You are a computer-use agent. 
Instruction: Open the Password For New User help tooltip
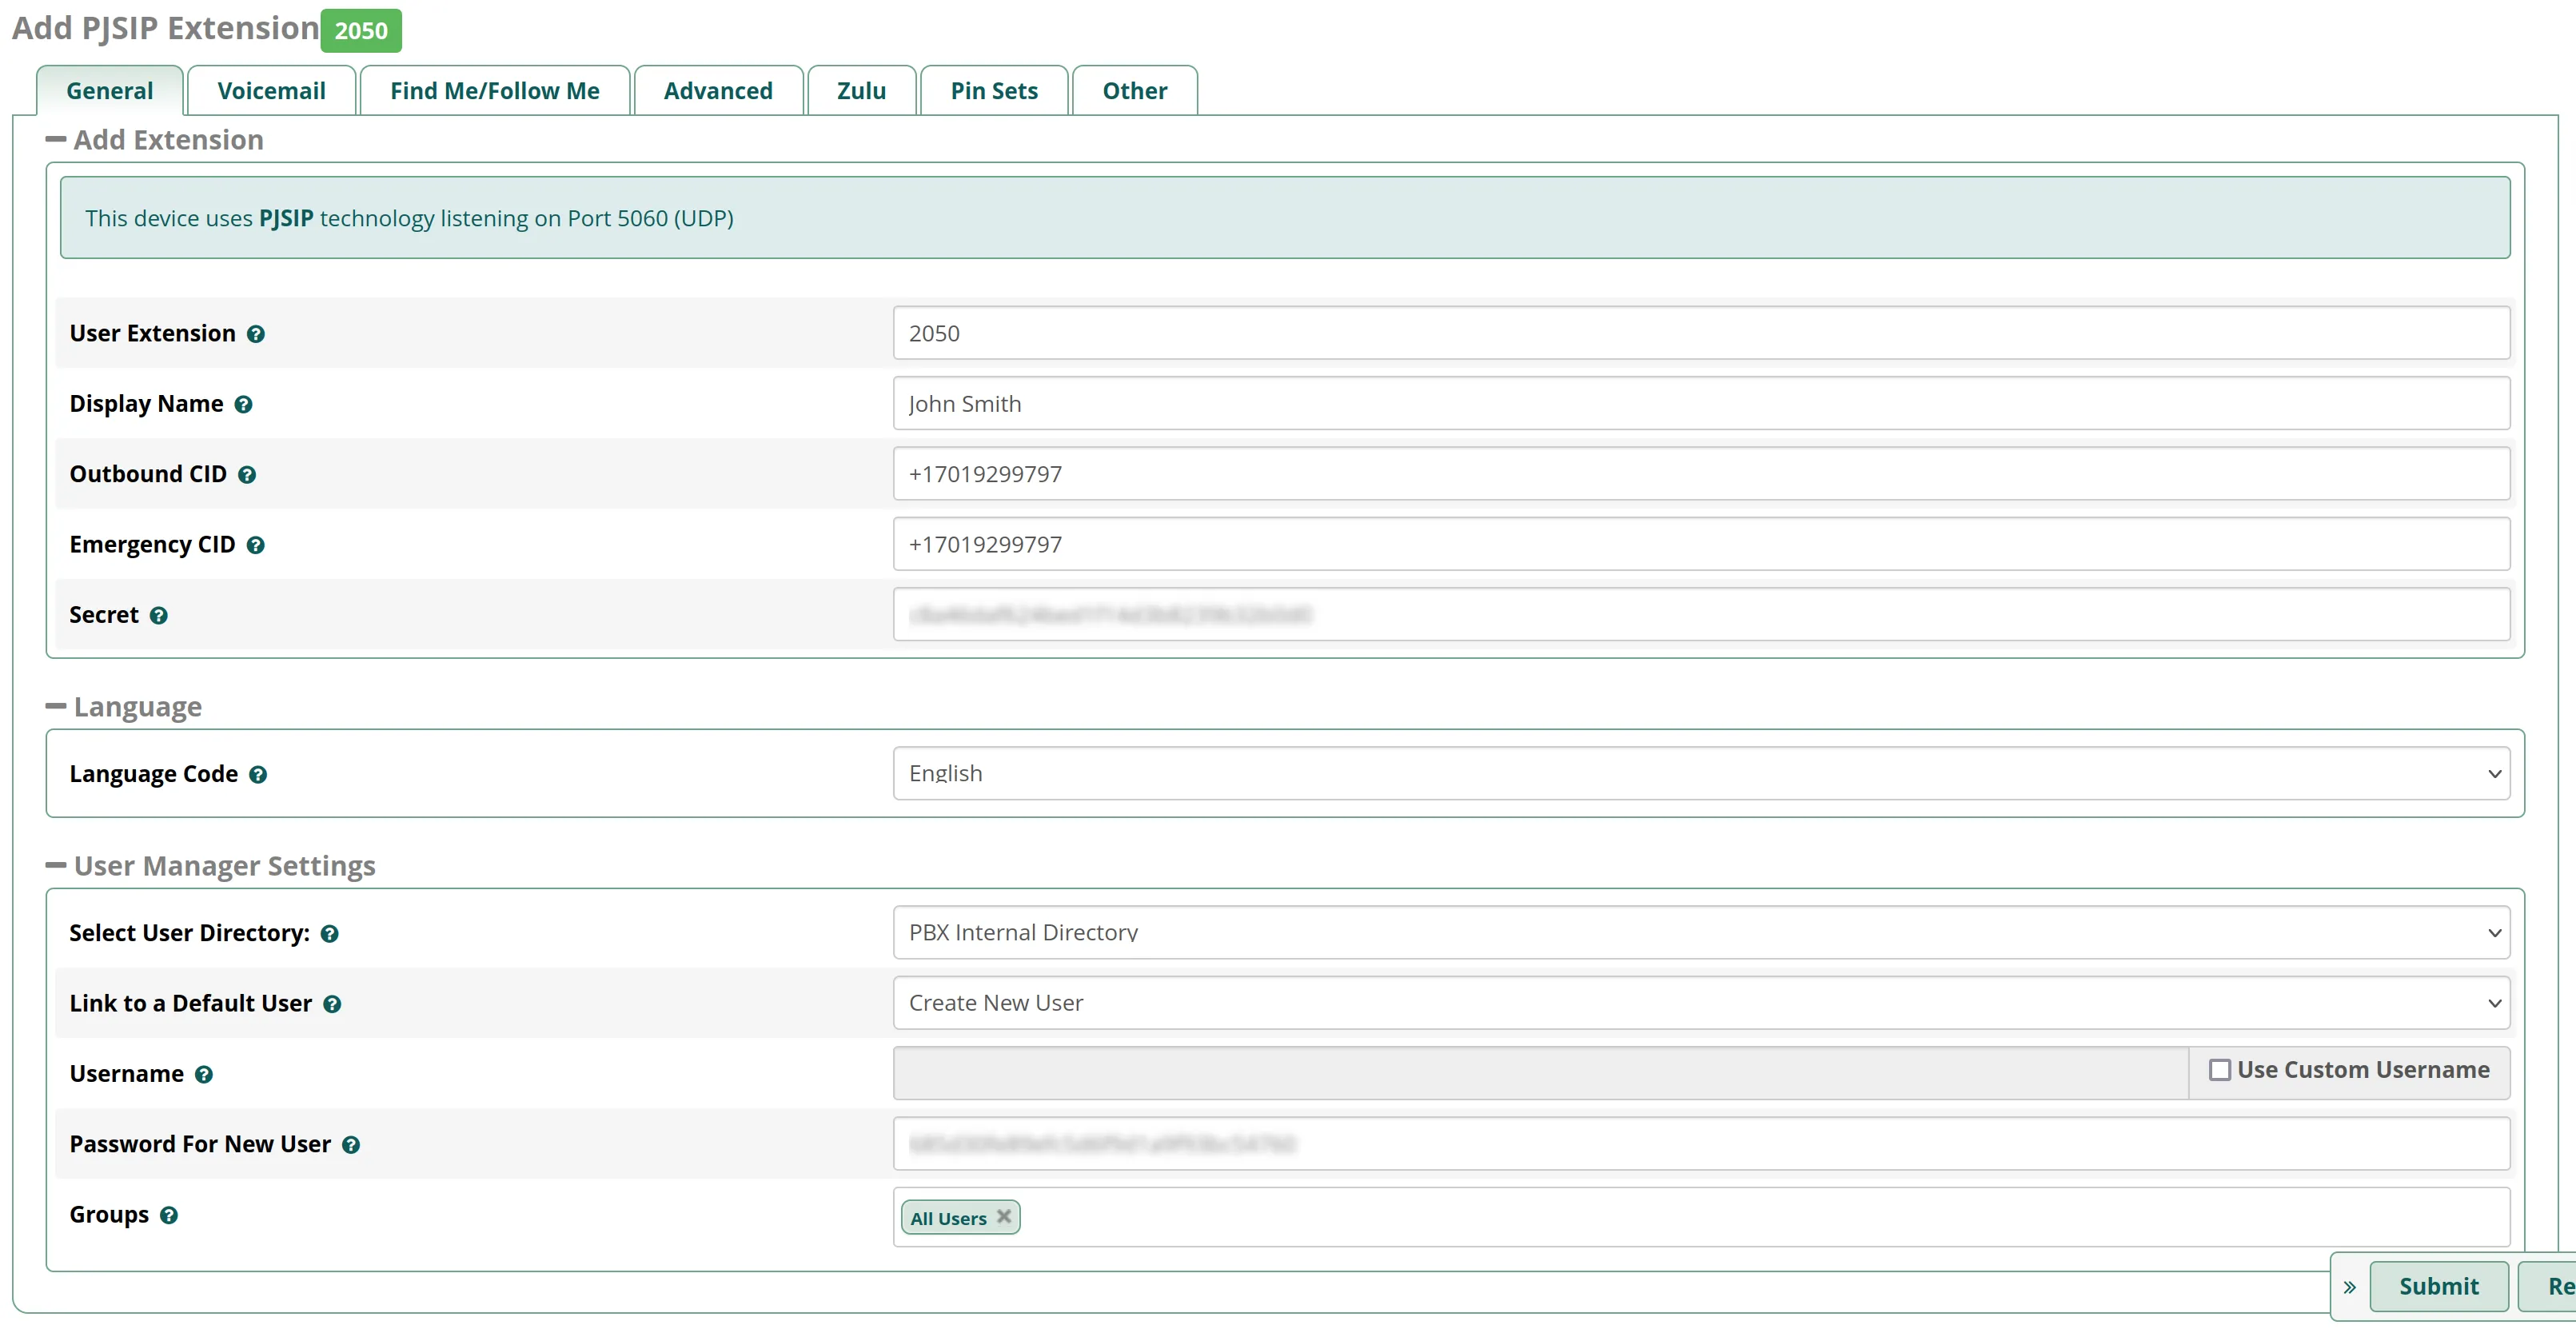(351, 1146)
